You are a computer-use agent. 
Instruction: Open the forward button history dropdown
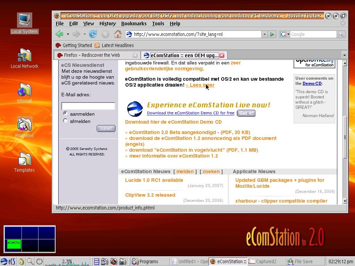click(x=85, y=34)
